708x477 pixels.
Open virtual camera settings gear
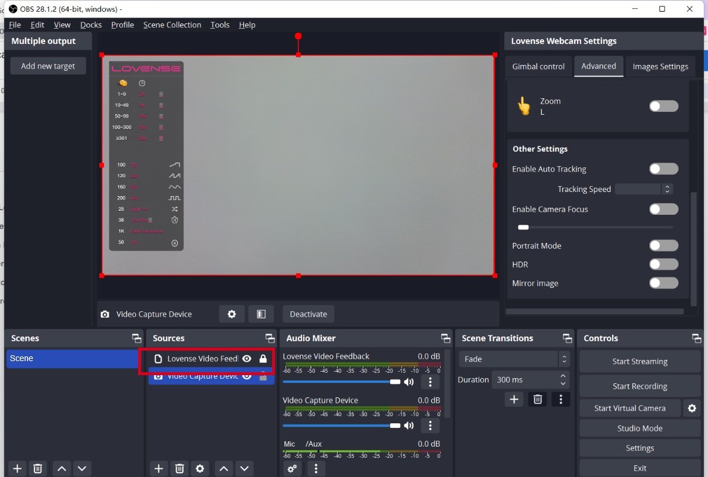[x=692, y=408]
